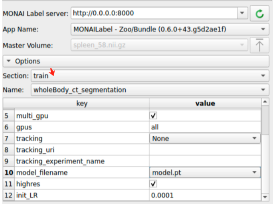Open the model_filename model.pt dropdown
The image size is (273, 204).
click(x=205, y=172)
